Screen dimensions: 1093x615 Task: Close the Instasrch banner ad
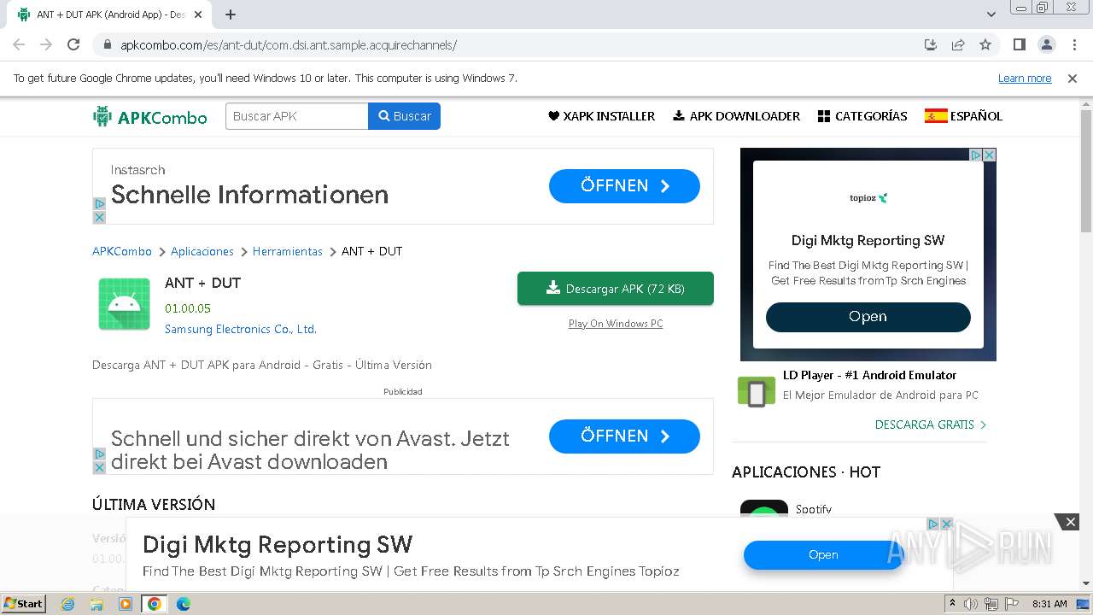(99, 218)
